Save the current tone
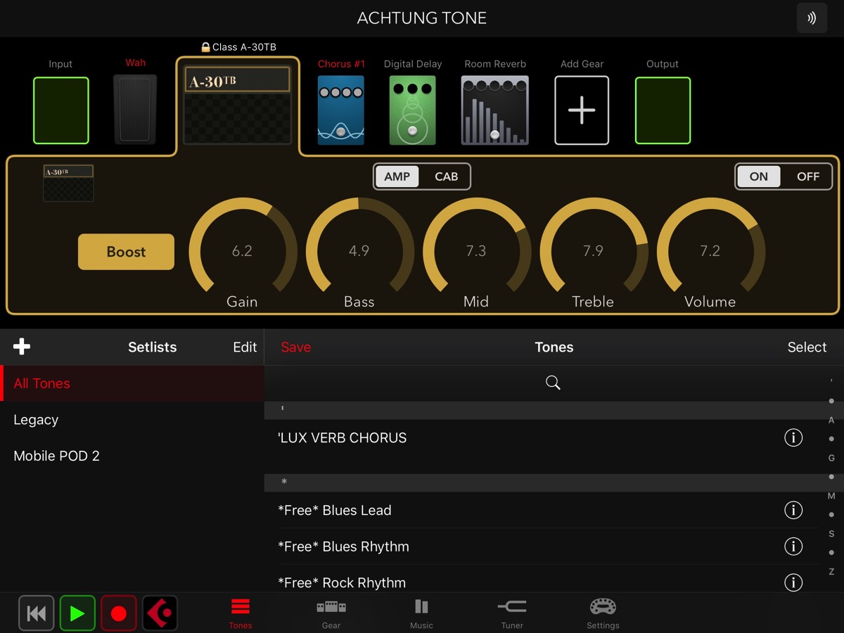Screen dimensions: 844x633 tap(295, 347)
